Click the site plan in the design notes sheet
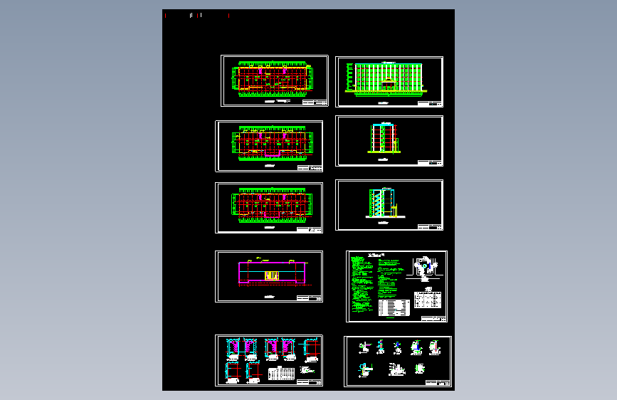 [424, 269]
